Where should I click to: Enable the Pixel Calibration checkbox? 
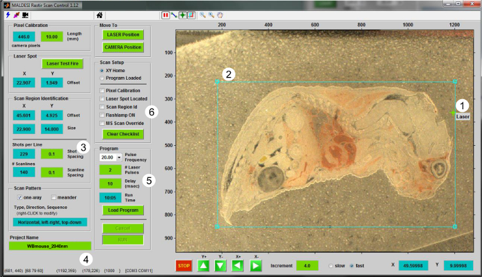103,90
